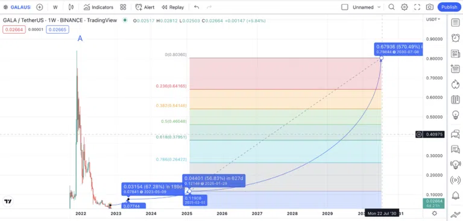
Task: Click the red sell price 0.02664
Action: coord(14,29)
